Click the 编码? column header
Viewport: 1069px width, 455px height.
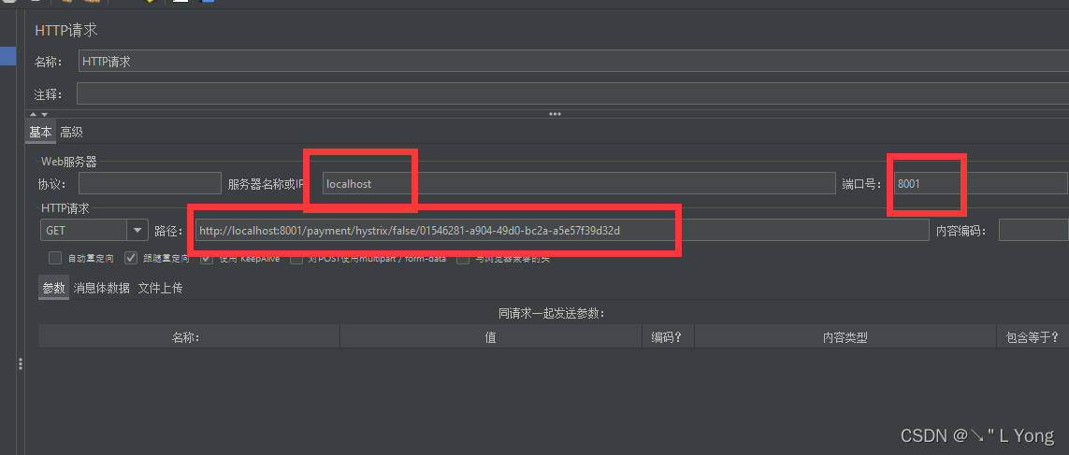pos(668,337)
